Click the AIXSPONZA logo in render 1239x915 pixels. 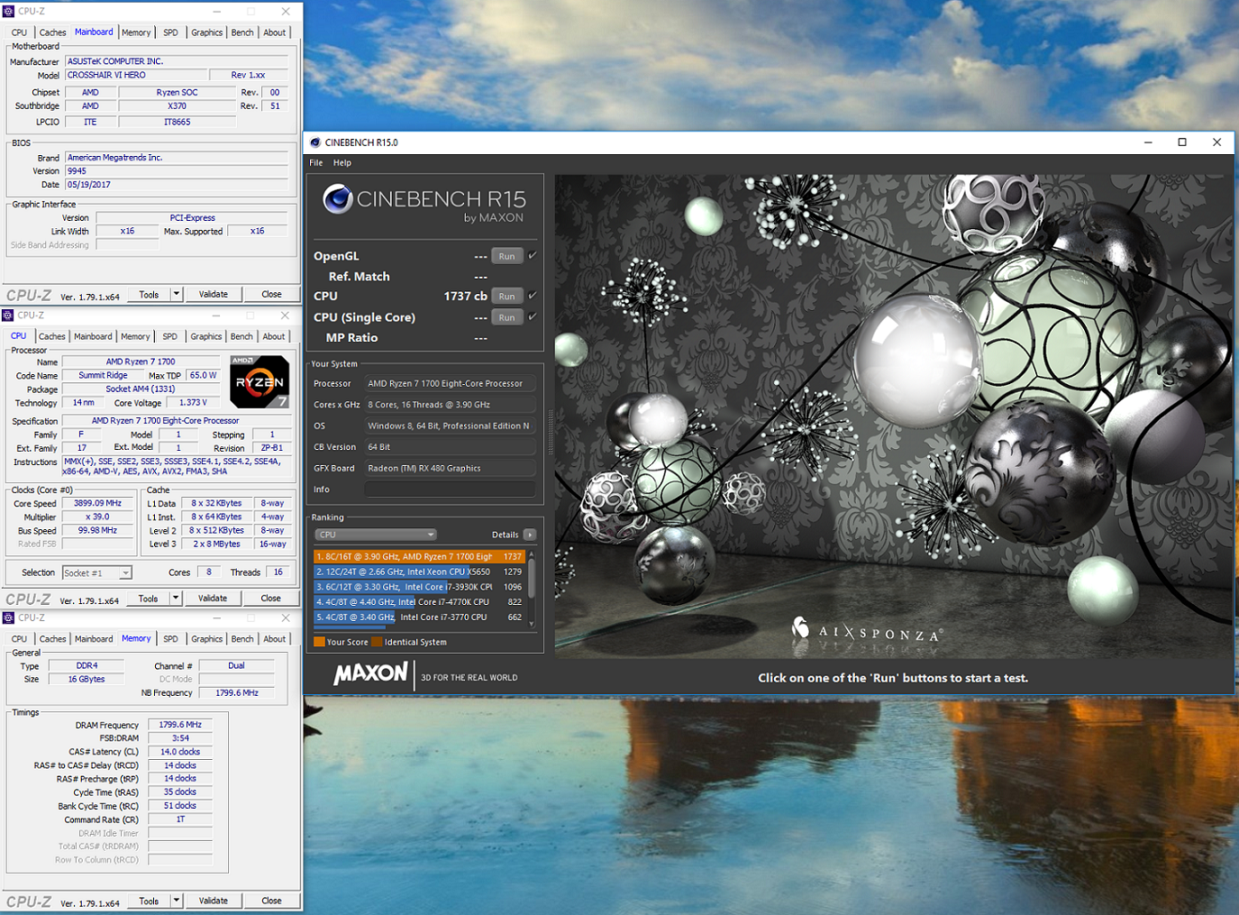click(867, 630)
